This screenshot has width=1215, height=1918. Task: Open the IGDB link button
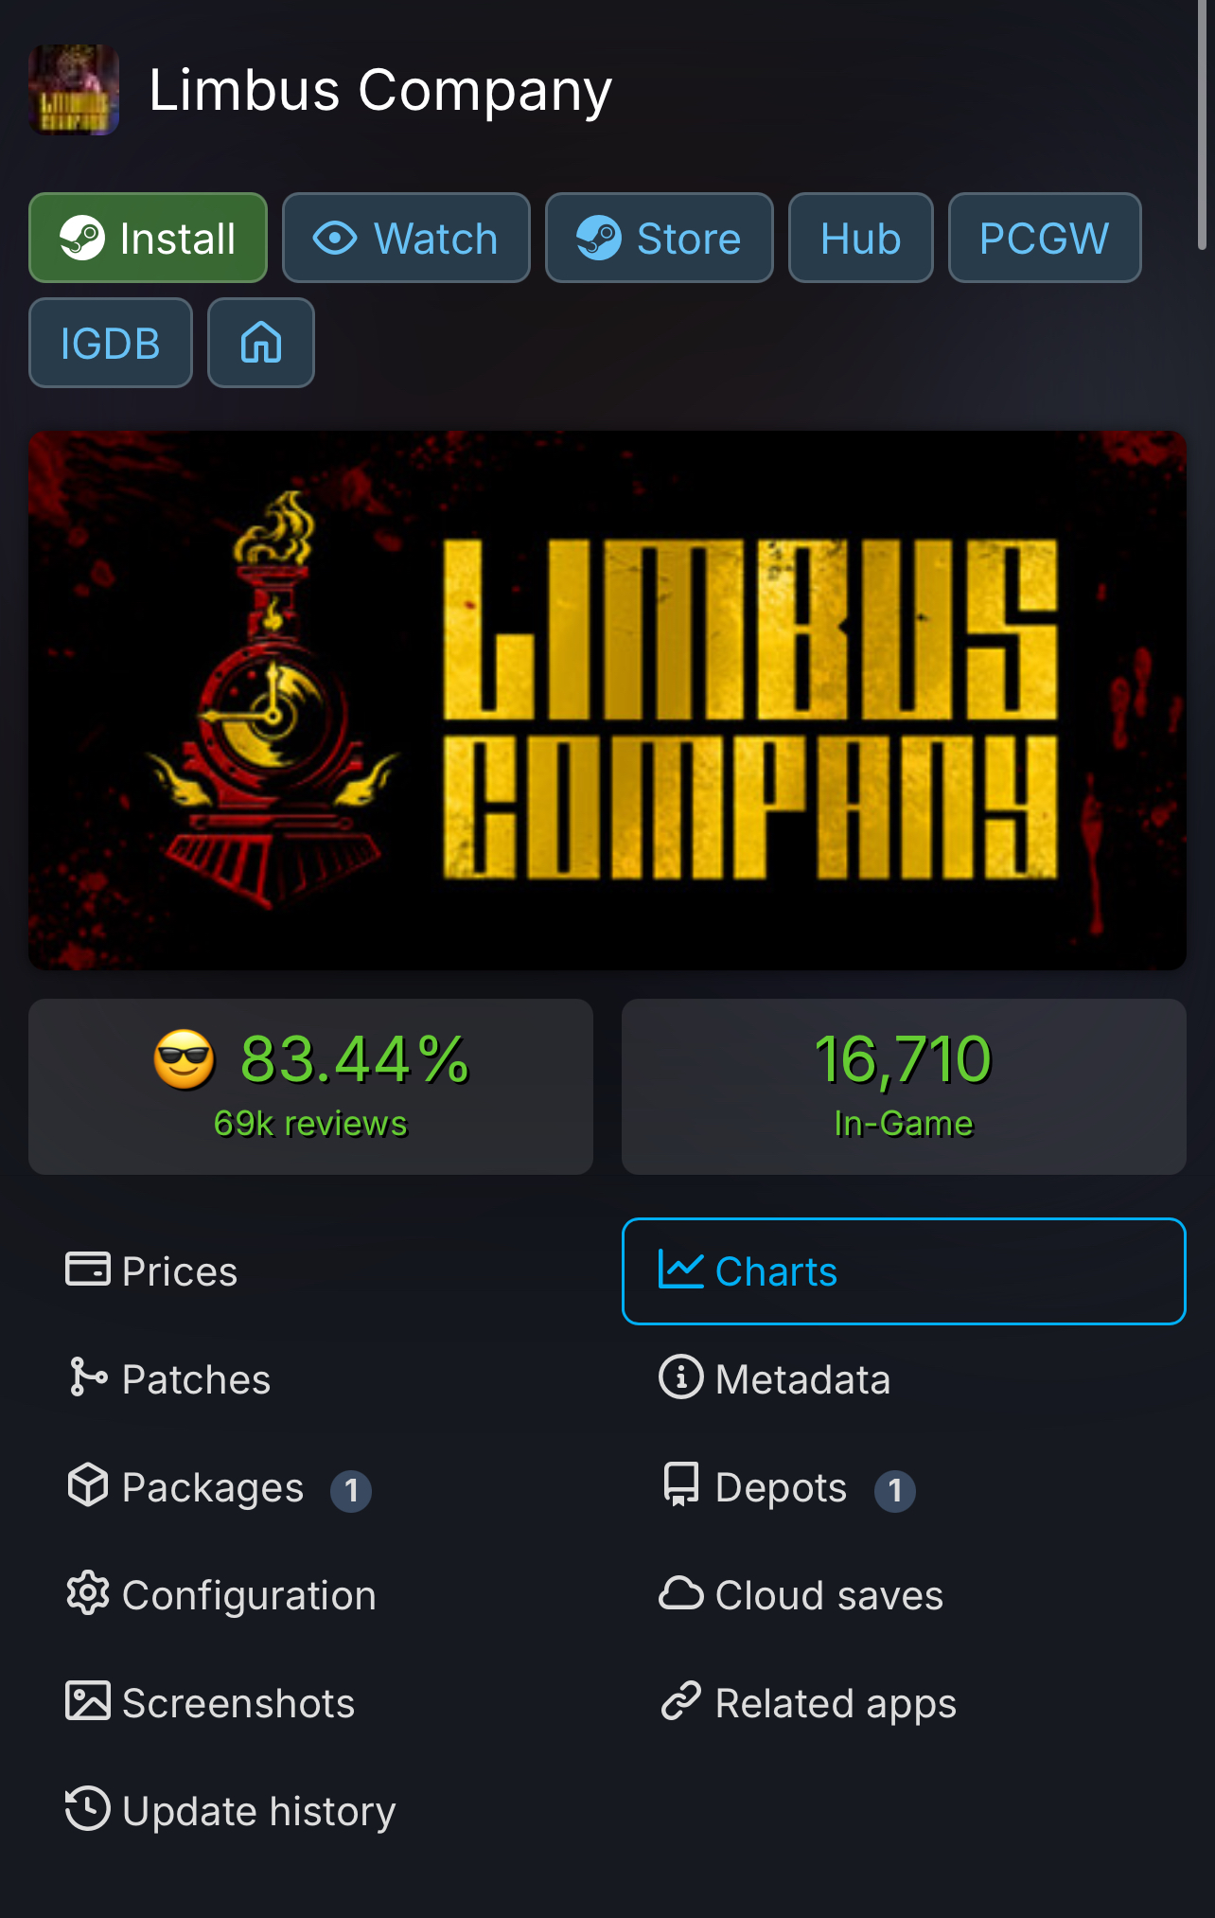point(111,343)
